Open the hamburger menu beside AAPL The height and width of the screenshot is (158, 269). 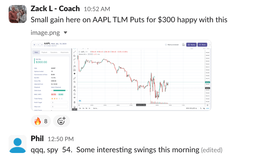pos(34,45)
